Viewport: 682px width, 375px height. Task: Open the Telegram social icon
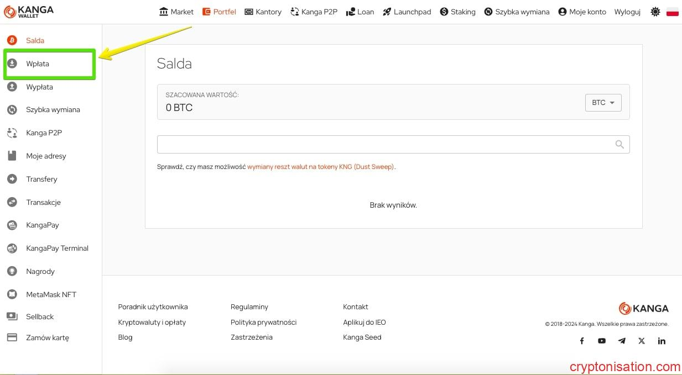click(x=622, y=341)
